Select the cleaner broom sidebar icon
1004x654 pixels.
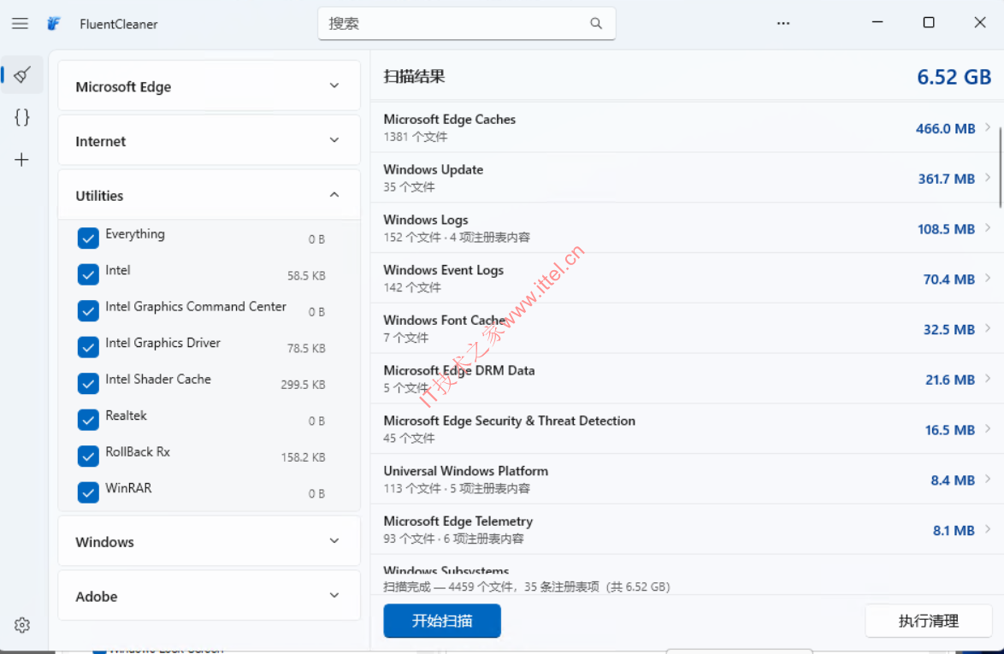(22, 75)
